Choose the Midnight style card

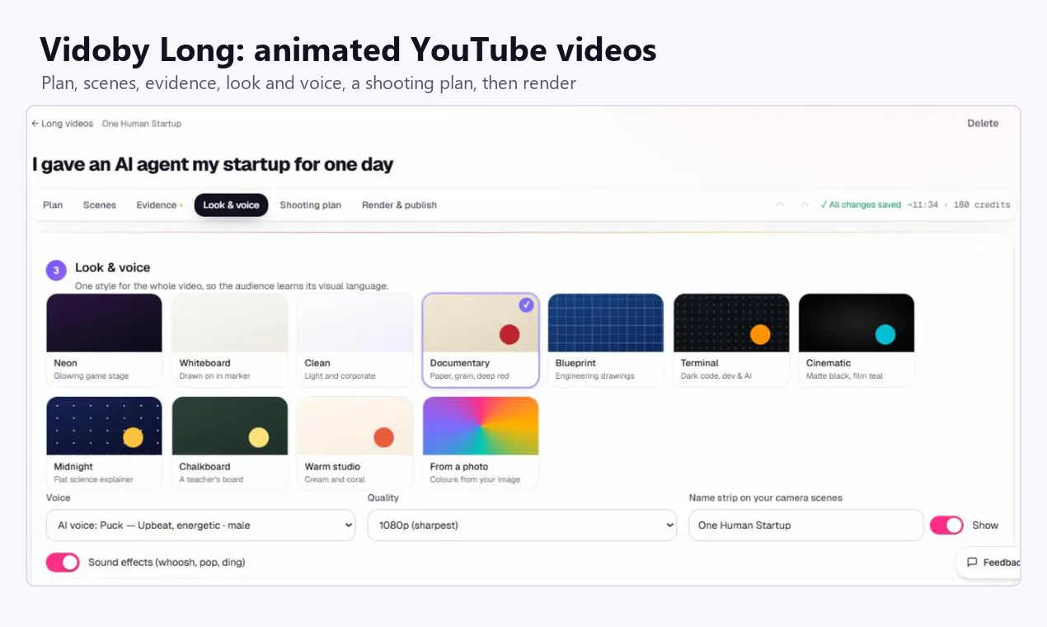104,443
